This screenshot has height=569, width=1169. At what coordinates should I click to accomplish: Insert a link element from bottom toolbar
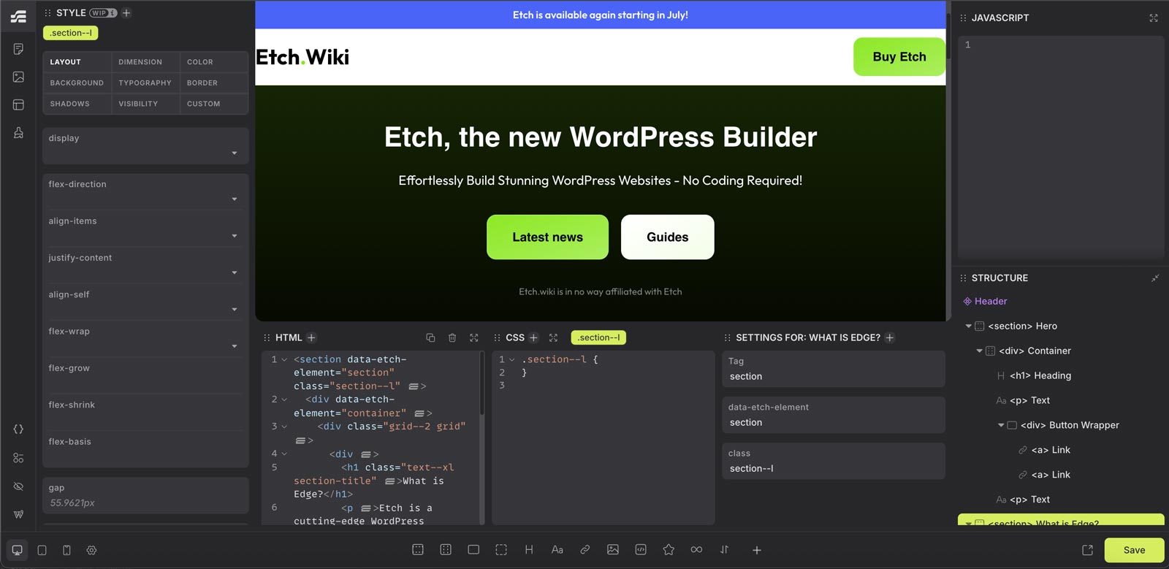click(585, 549)
